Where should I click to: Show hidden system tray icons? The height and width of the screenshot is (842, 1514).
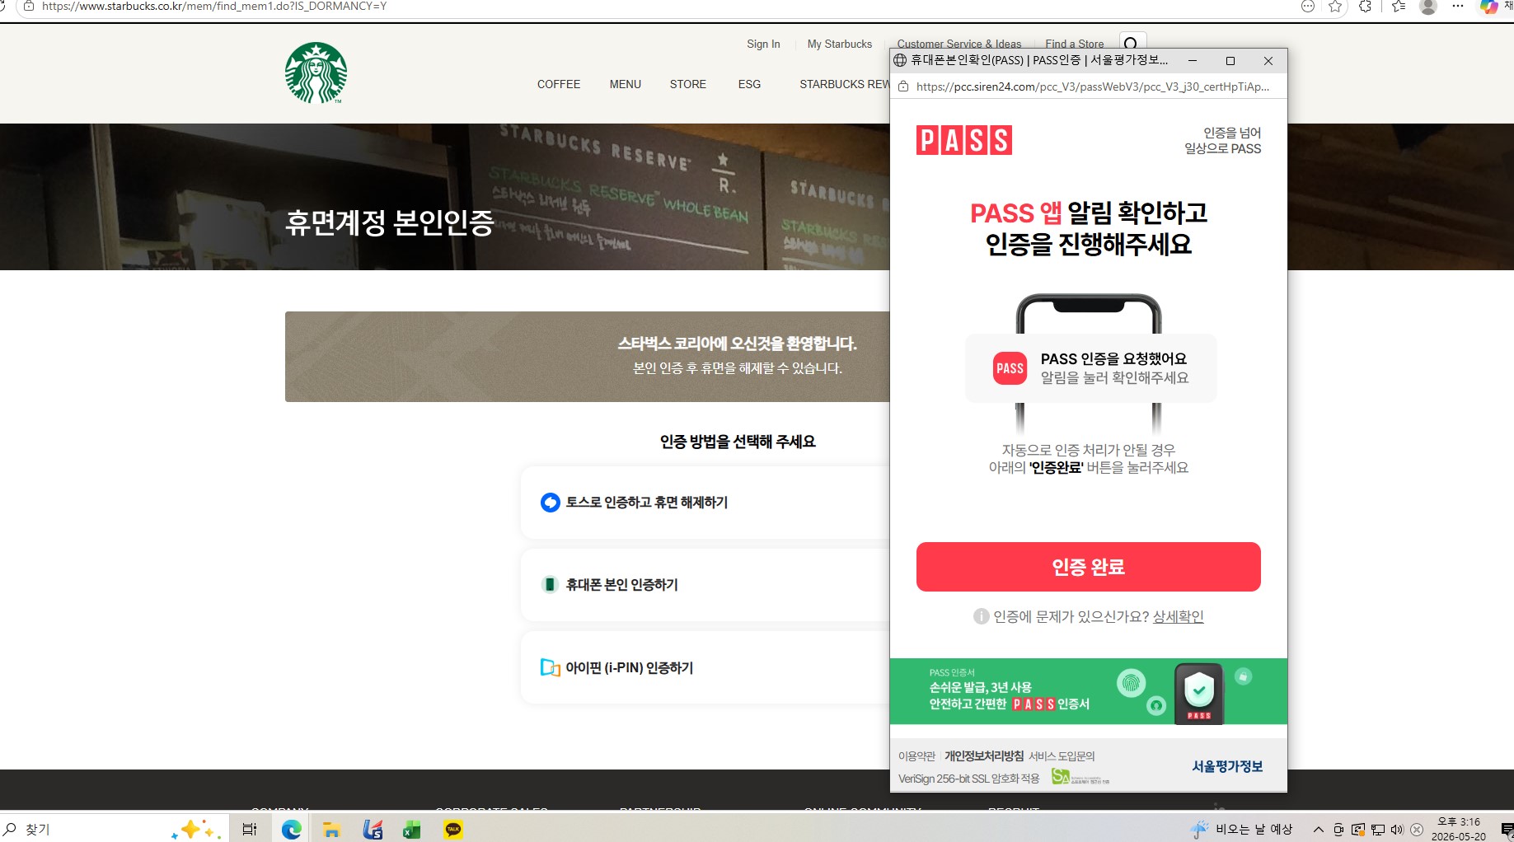click(x=1319, y=830)
